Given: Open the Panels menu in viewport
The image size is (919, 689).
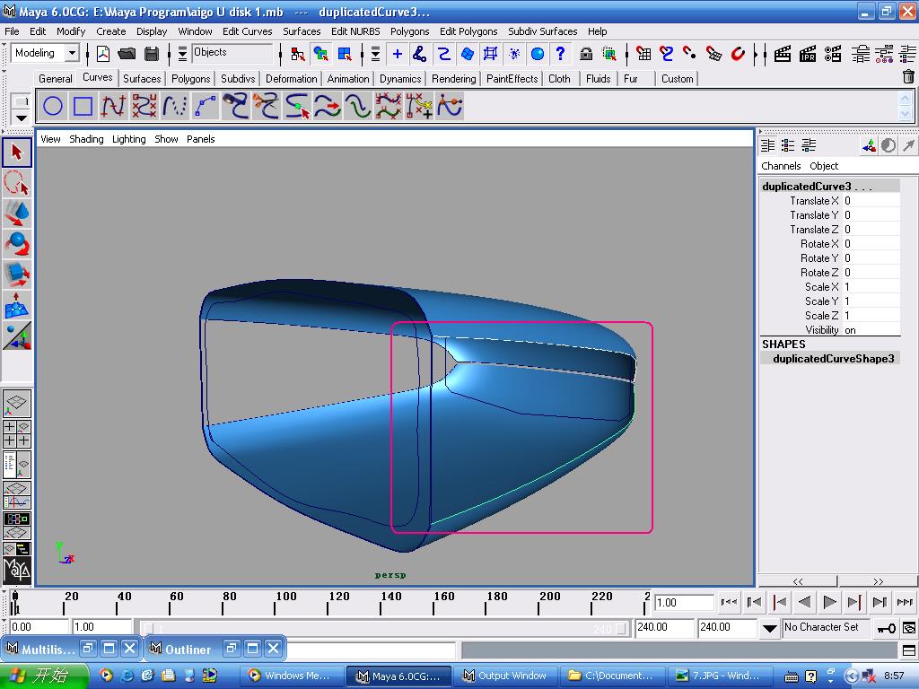Looking at the screenshot, I should 200,139.
